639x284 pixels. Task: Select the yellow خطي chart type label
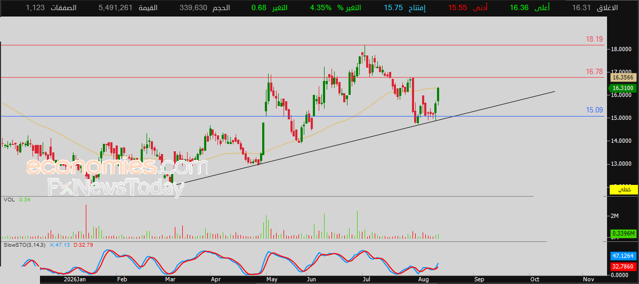[622, 190]
